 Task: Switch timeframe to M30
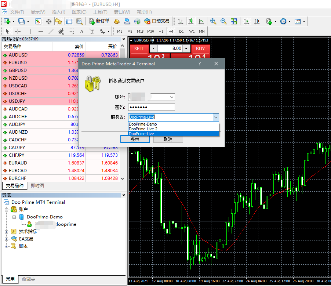tap(150, 32)
